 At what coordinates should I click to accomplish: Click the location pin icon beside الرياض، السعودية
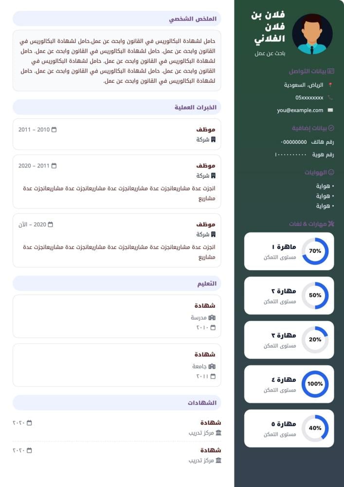[x=330, y=85]
